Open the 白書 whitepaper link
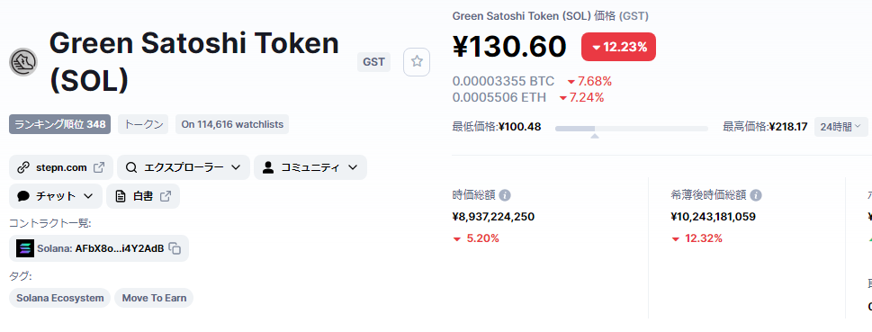The height and width of the screenshot is (332, 872). click(143, 196)
